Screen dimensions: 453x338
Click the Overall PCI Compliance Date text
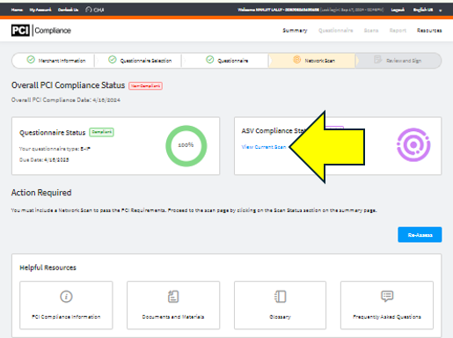(x=66, y=99)
